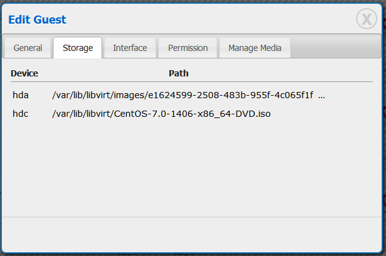
Task: Click the Edit Guest dialog title
Action: coord(37,20)
